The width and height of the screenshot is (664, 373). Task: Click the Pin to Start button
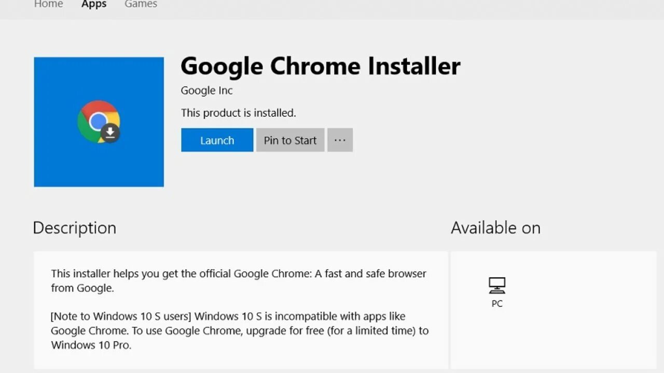tap(290, 140)
